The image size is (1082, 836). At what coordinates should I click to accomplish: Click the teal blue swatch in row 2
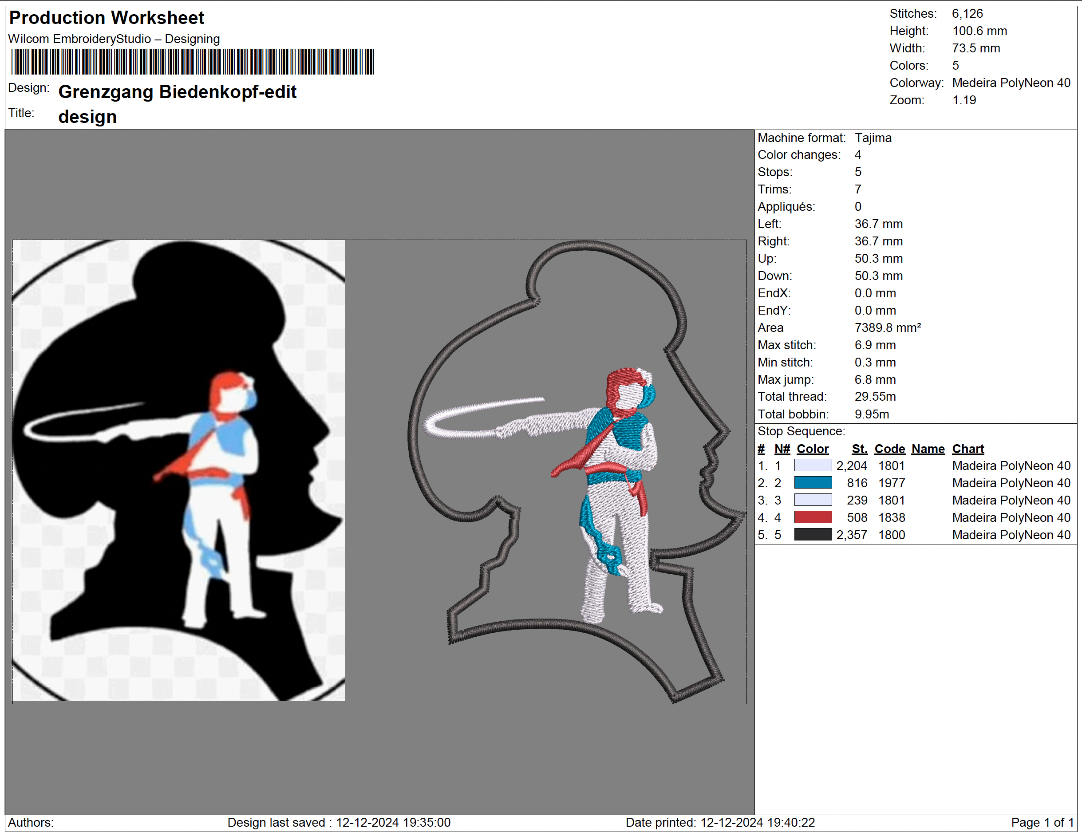point(813,483)
